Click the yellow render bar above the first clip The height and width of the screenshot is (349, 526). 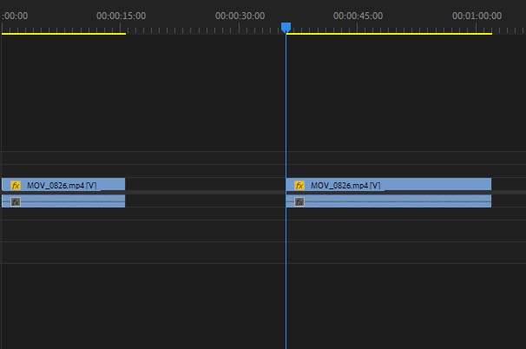pyautogui.click(x=63, y=34)
